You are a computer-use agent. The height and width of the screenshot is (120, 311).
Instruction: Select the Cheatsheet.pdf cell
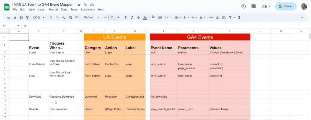(x=135, y=96)
